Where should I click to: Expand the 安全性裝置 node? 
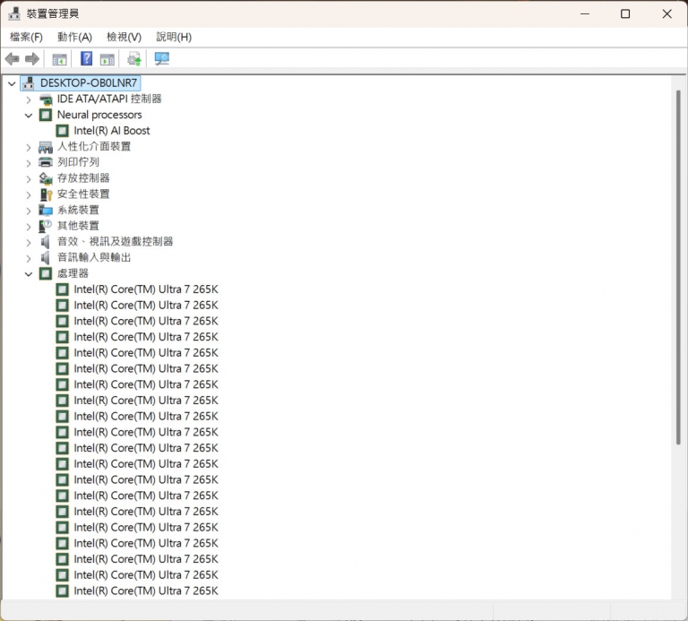tap(29, 194)
